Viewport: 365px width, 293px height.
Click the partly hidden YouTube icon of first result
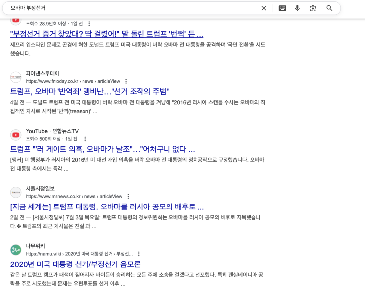pos(16,21)
